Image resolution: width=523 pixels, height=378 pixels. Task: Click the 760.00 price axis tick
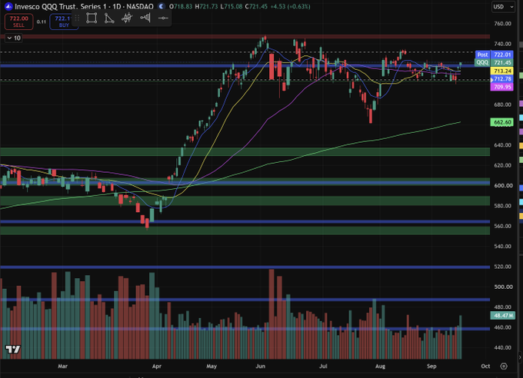(x=503, y=24)
